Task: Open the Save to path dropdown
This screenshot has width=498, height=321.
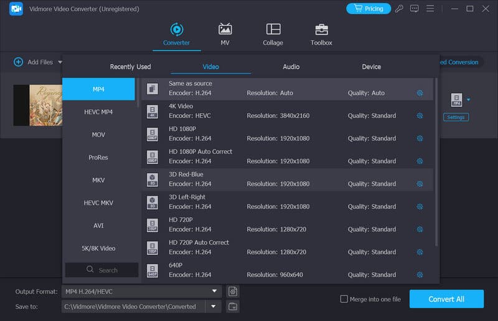Action: point(214,306)
